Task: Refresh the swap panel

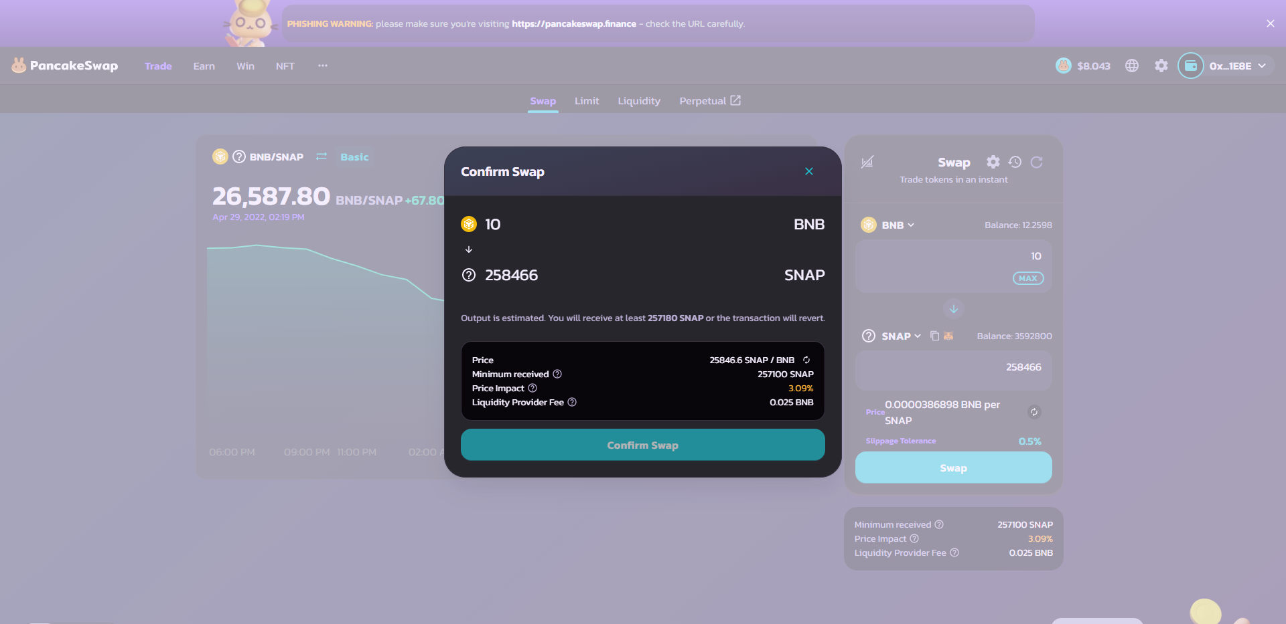Action: point(1036,162)
